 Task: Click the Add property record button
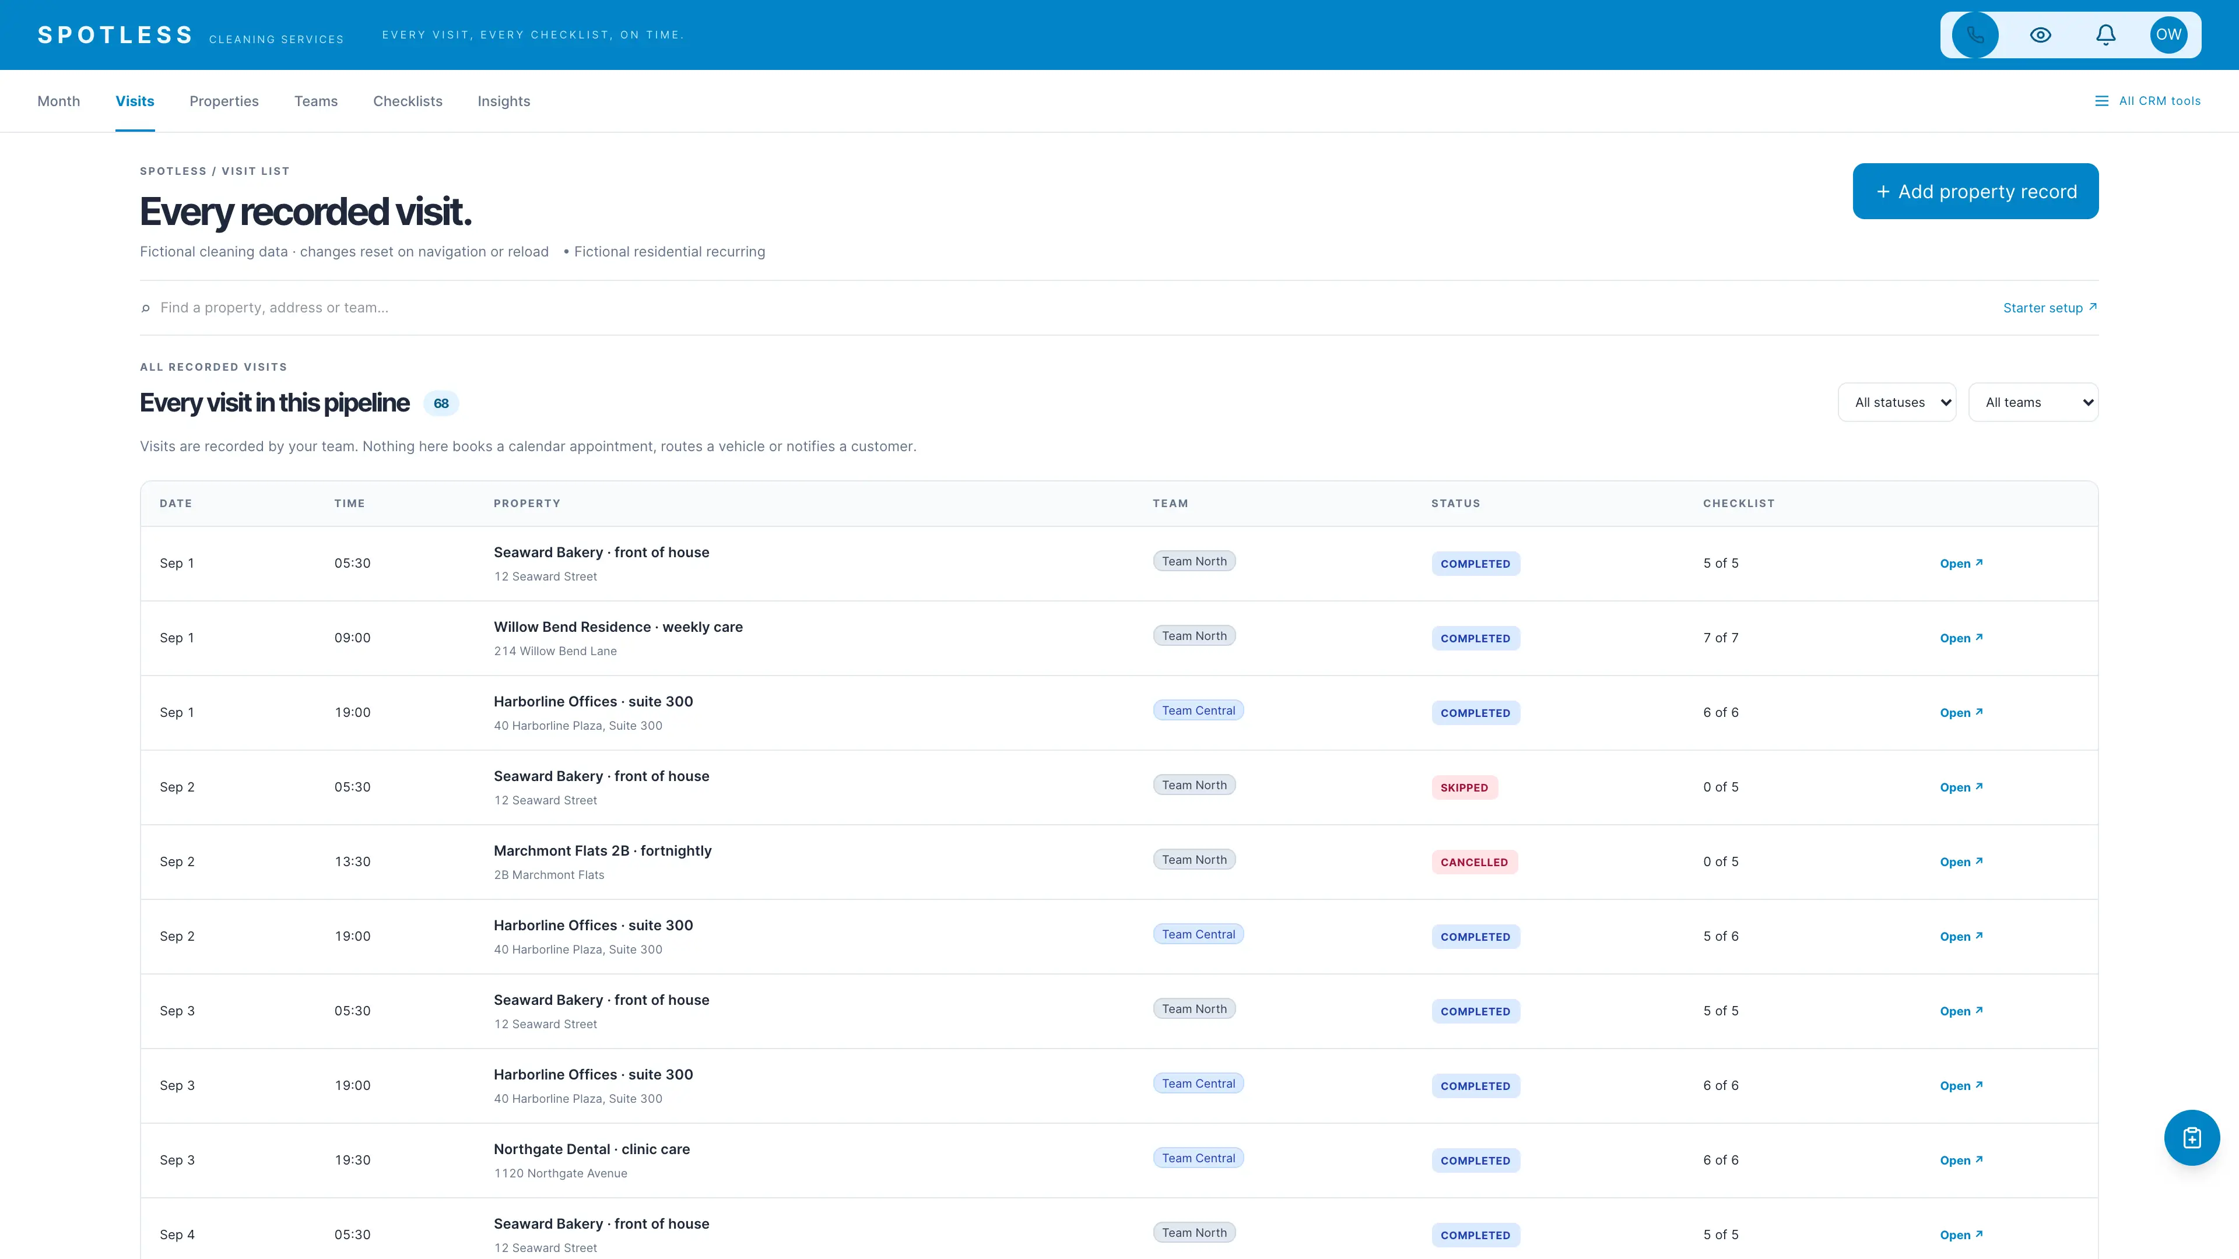(x=1975, y=191)
